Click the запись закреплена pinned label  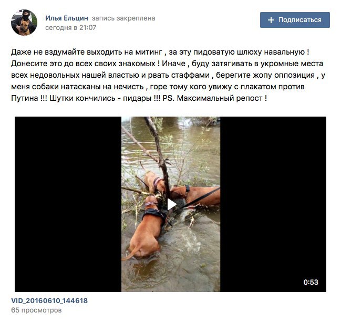[x=123, y=18]
